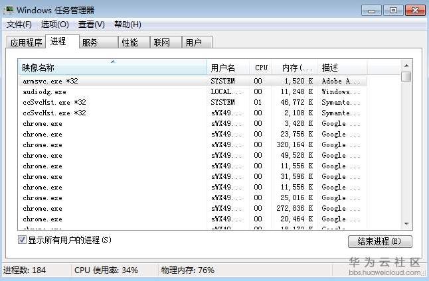
Task: Select chrome.exe row with 49,528 K
Action: (193, 155)
